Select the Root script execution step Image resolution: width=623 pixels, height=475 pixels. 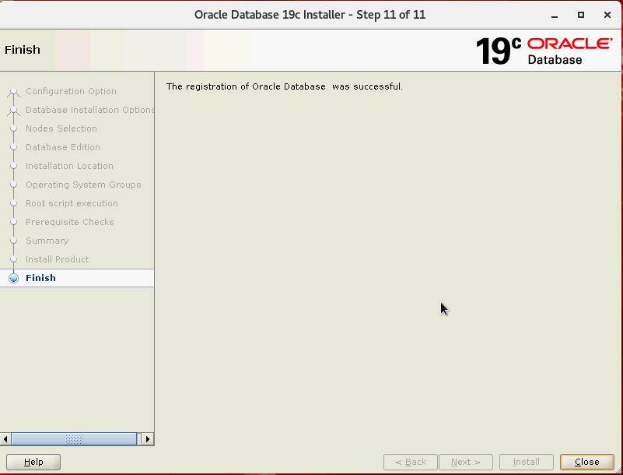[72, 203]
